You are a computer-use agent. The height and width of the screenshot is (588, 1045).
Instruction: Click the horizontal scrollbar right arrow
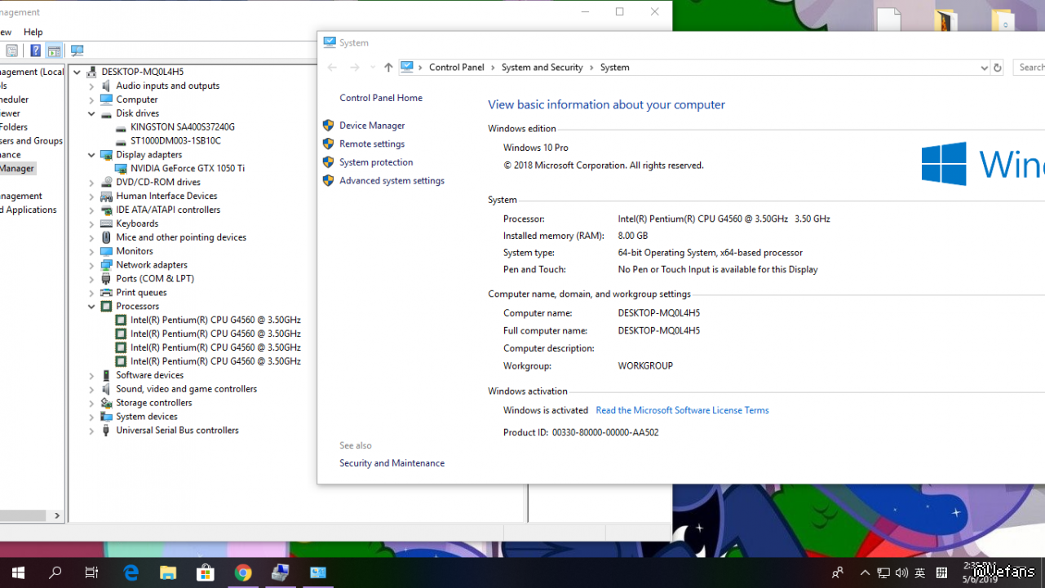point(57,515)
